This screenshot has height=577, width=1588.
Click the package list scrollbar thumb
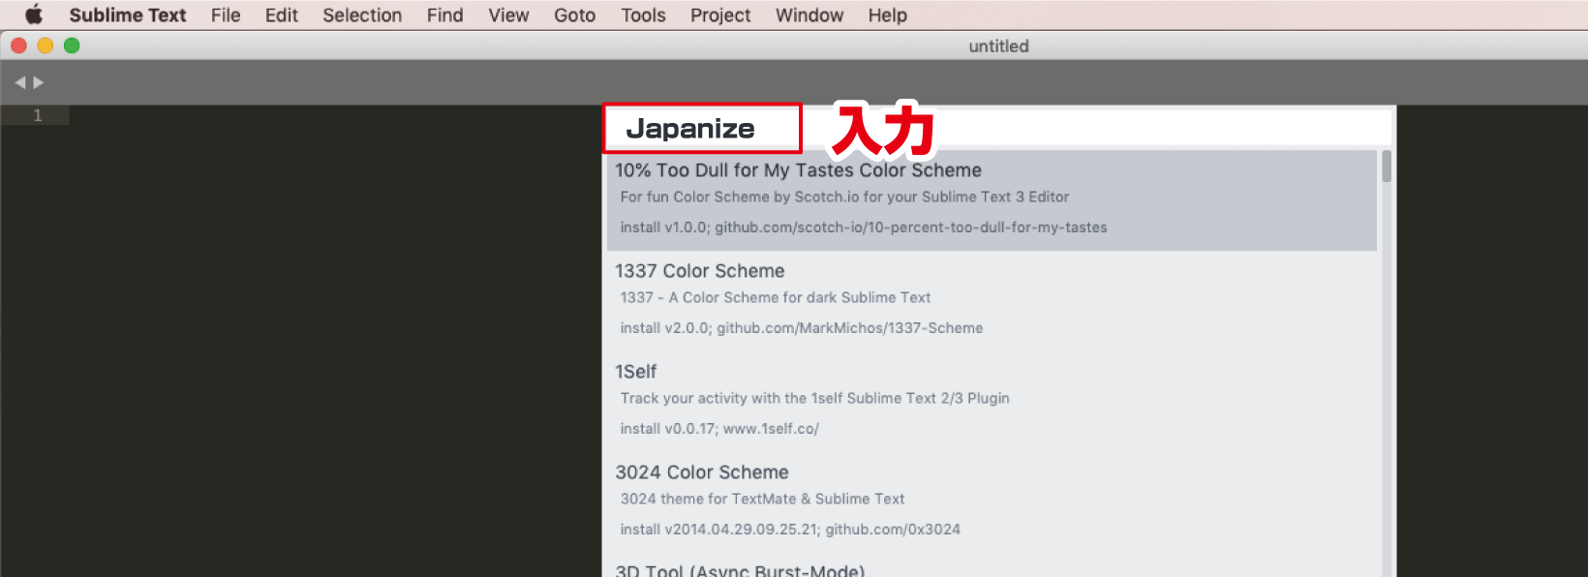[x=1387, y=167]
